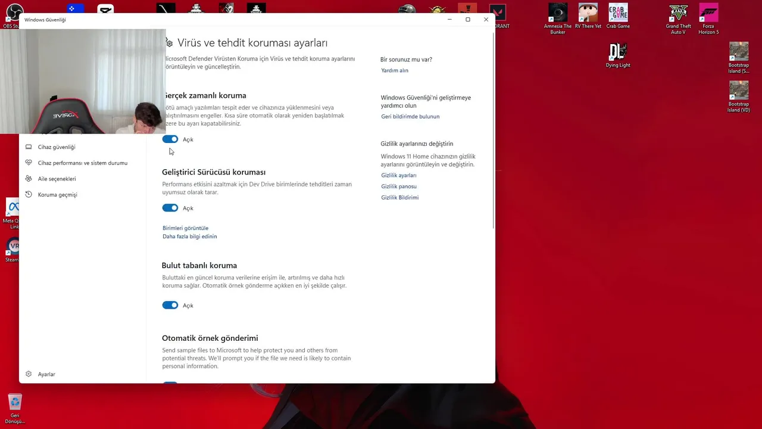Select the Amnesia The Bunker desktop icon

click(558, 19)
